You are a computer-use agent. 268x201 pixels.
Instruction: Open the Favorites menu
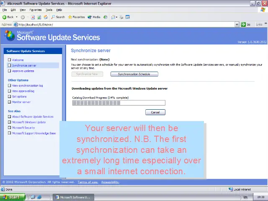point(35,10)
